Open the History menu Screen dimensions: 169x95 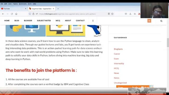15,4
